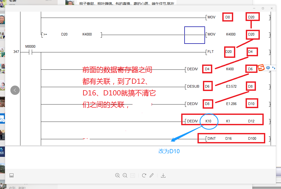This screenshot has width=281, height=189.
Task: Open the image gallery grid view
Action: point(11,176)
